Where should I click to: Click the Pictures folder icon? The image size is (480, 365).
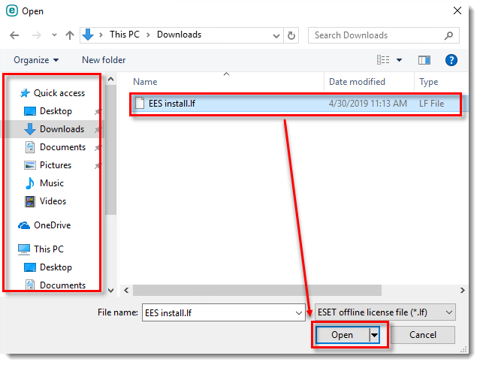tap(30, 165)
